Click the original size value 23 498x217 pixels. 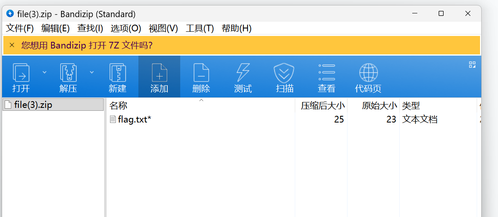[x=391, y=120]
